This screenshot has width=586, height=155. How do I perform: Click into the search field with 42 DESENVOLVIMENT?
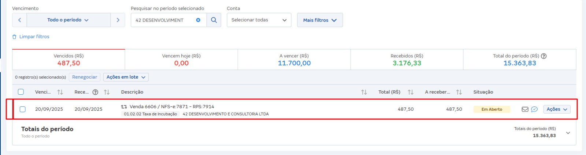(163, 20)
